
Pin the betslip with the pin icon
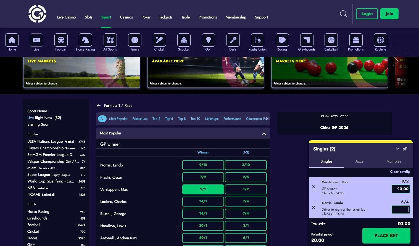(405, 149)
